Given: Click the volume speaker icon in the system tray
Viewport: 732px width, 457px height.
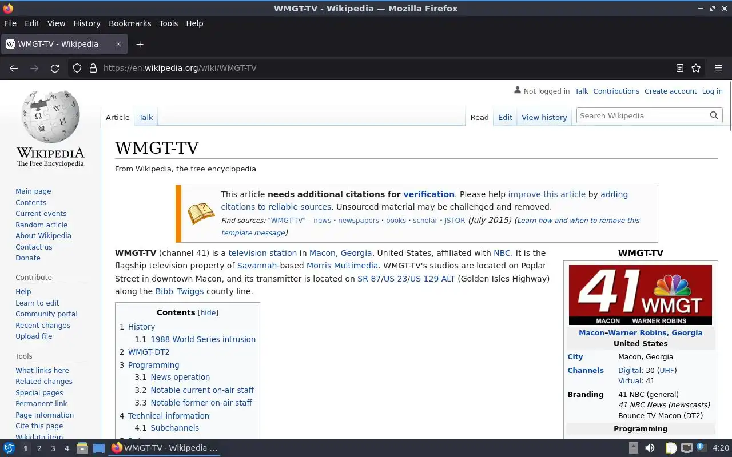Looking at the screenshot, I should coord(650,448).
